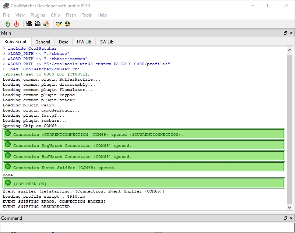
Task: Float the Main panel with undock icon
Action: (x=285, y=33)
